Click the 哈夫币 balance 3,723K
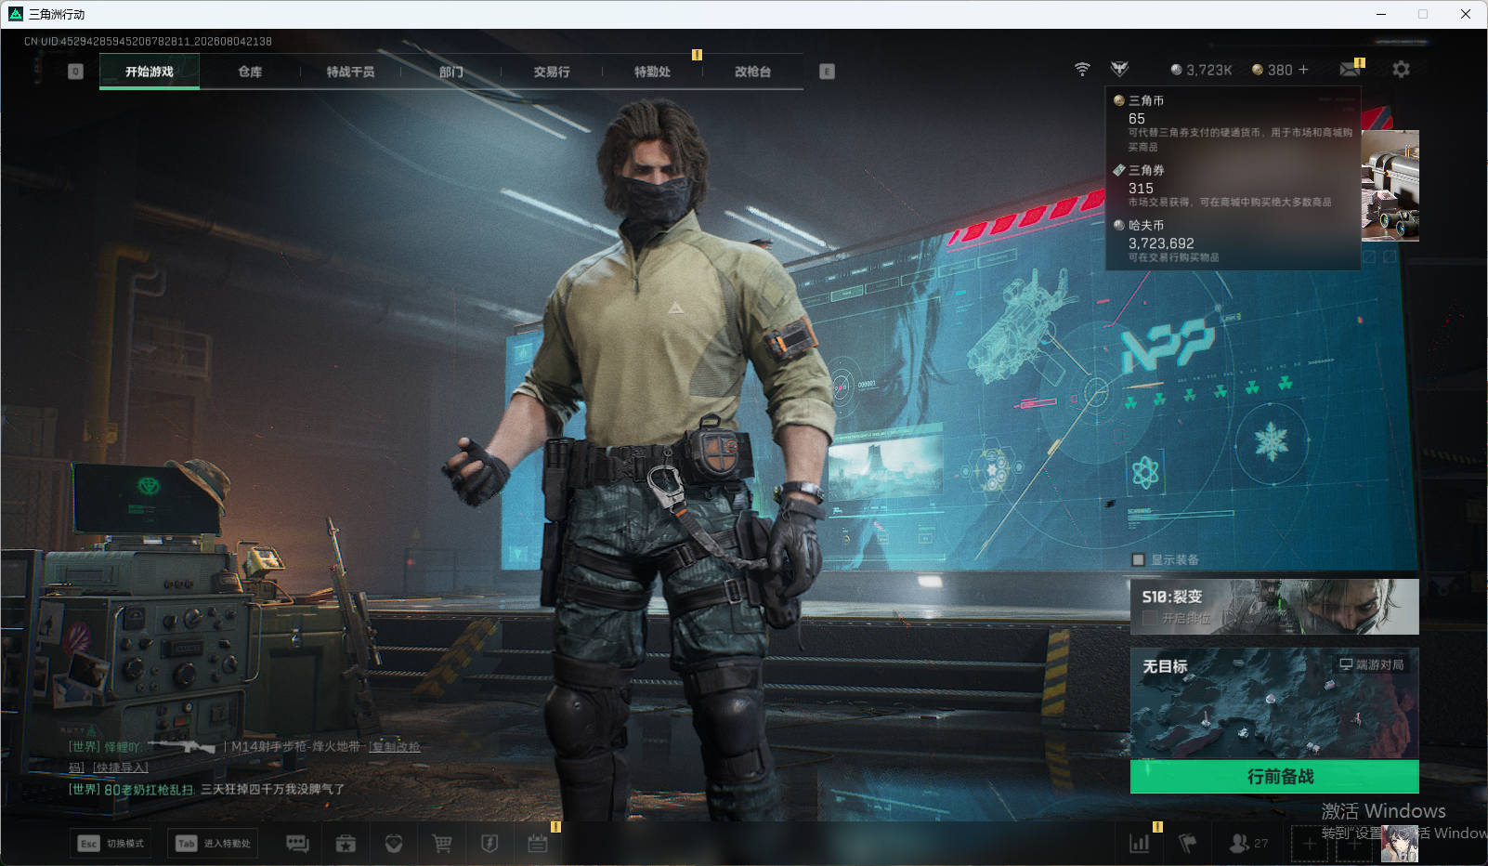 (x=1201, y=70)
